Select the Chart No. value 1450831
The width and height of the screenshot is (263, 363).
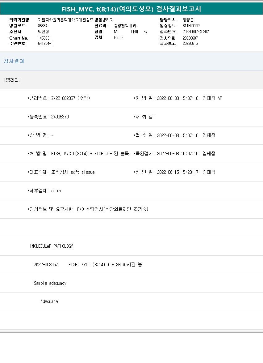coord(44,38)
